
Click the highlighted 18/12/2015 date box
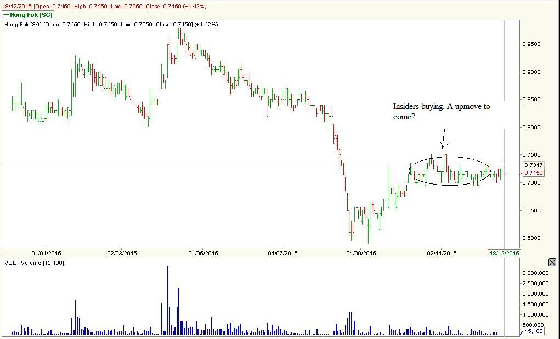tap(504, 253)
